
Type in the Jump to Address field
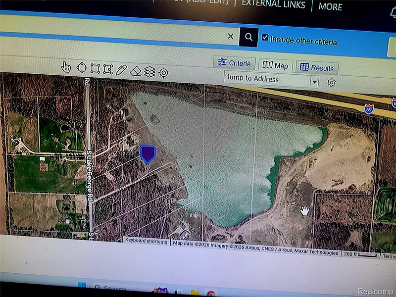(266, 79)
